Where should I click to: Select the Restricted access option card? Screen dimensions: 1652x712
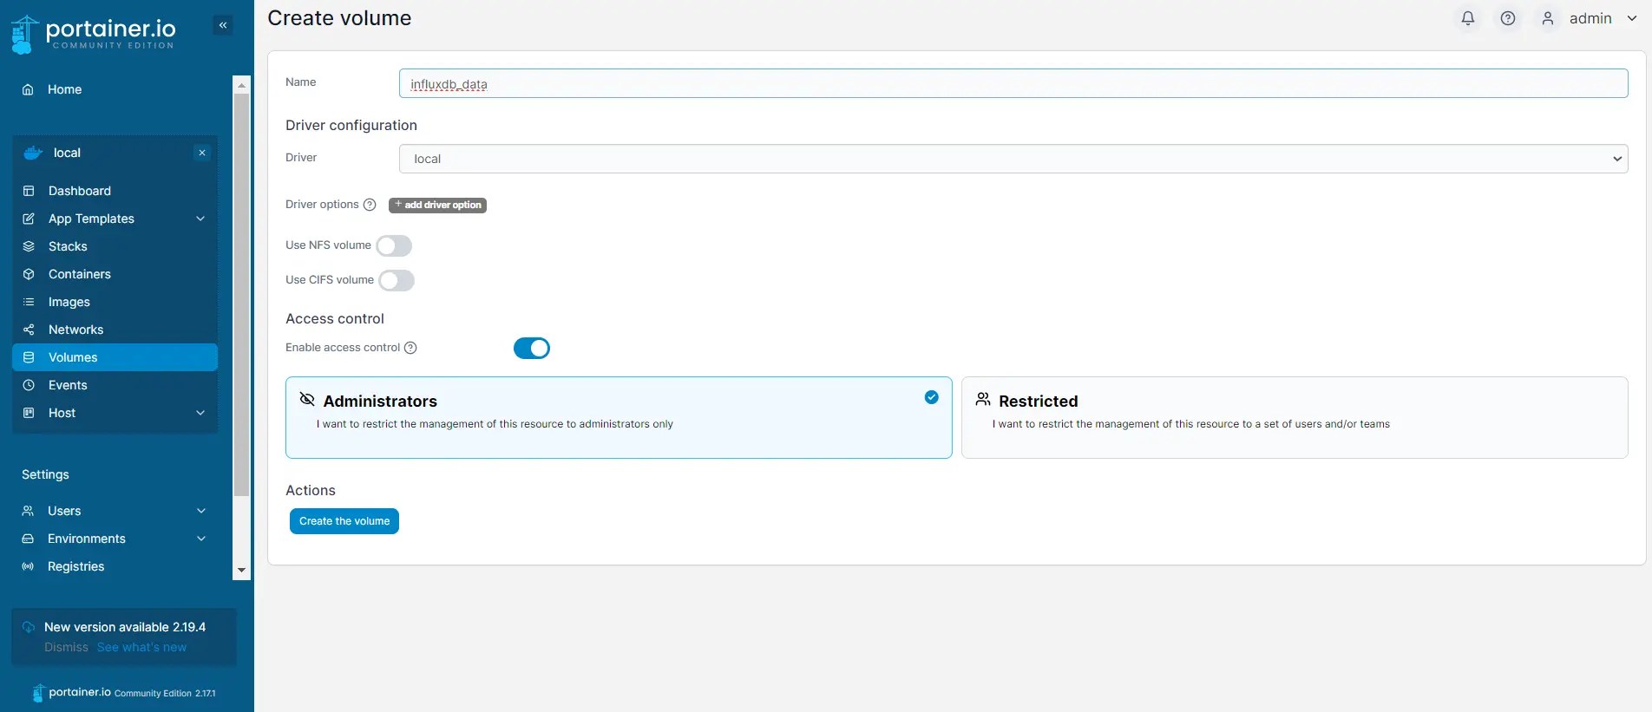pos(1295,417)
